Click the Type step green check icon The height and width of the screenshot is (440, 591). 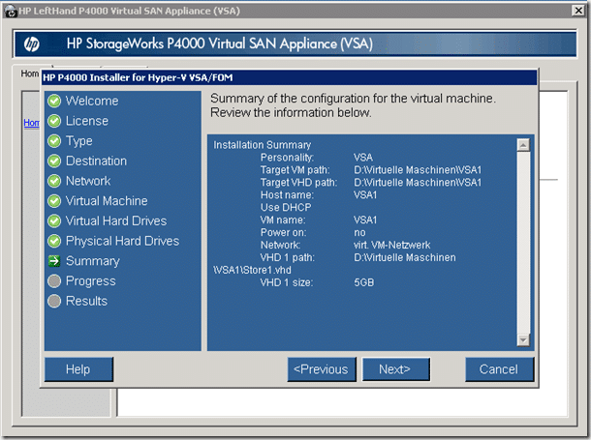pyautogui.click(x=54, y=140)
